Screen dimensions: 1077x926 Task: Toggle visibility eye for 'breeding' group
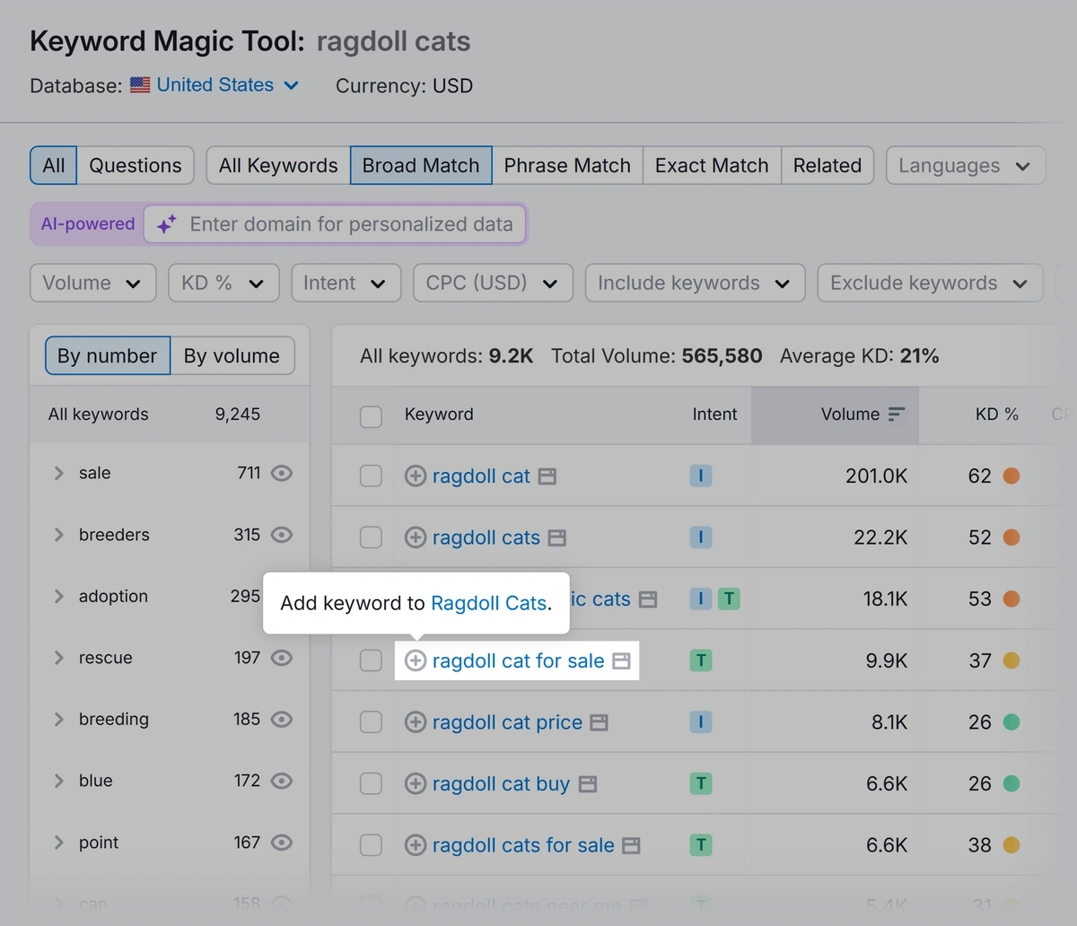(x=282, y=720)
